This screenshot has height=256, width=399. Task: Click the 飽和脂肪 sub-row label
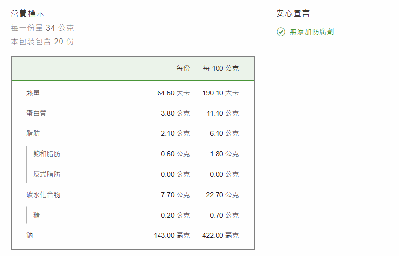(47, 154)
